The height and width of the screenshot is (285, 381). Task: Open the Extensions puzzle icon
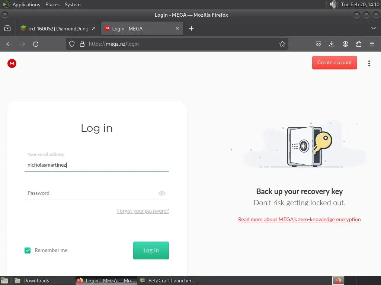(x=359, y=44)
